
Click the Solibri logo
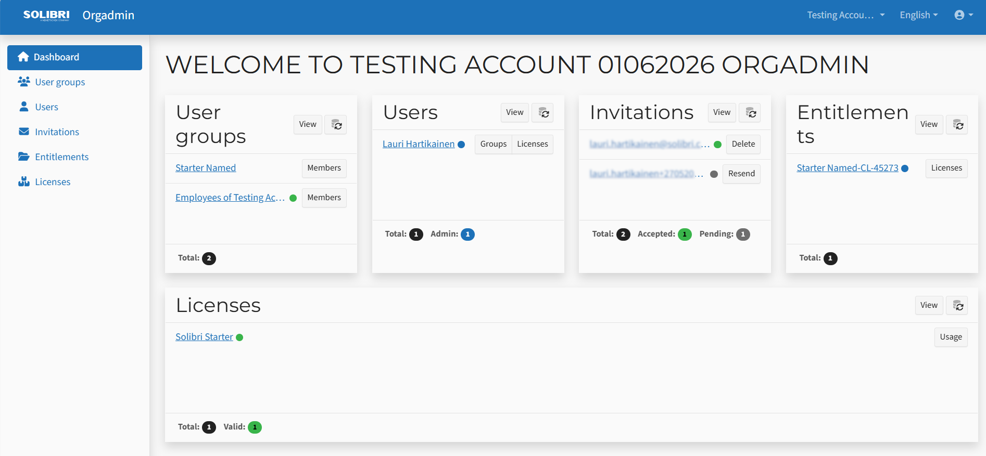pyautogui.click(x=46, y=15)
